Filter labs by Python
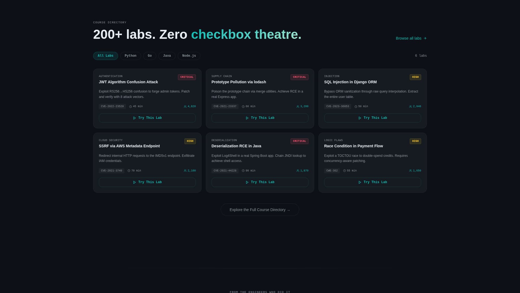 131,56
